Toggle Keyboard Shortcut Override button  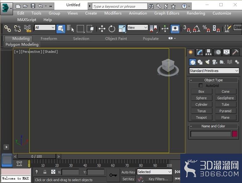tap(175, 28)
